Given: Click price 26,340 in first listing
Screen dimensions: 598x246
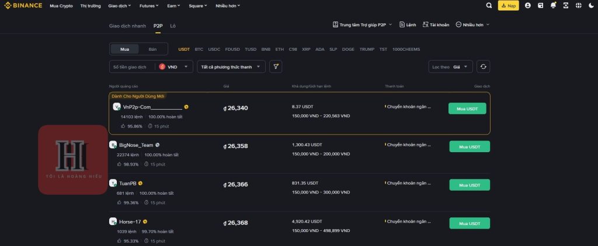Looking at the screenshot, I should click(236, 108).
